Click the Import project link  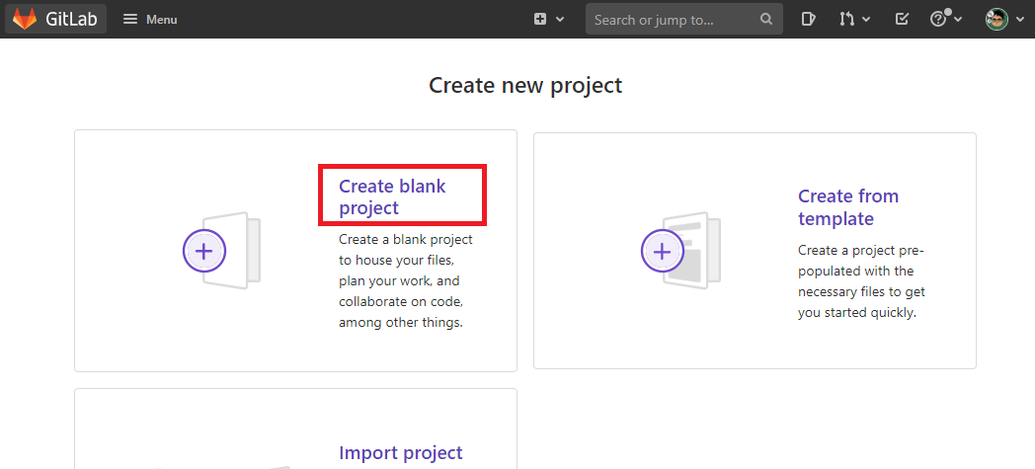point(401,452)
